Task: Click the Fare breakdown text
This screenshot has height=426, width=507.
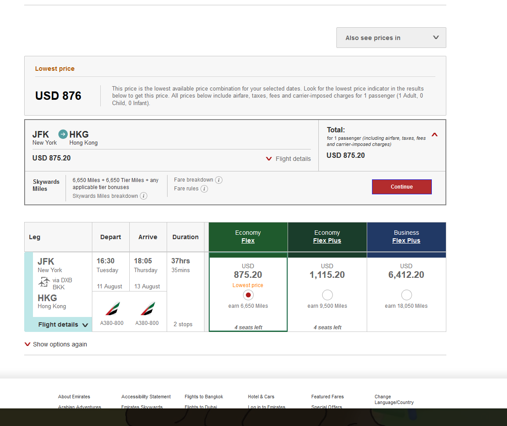Action: coord(193,180)
